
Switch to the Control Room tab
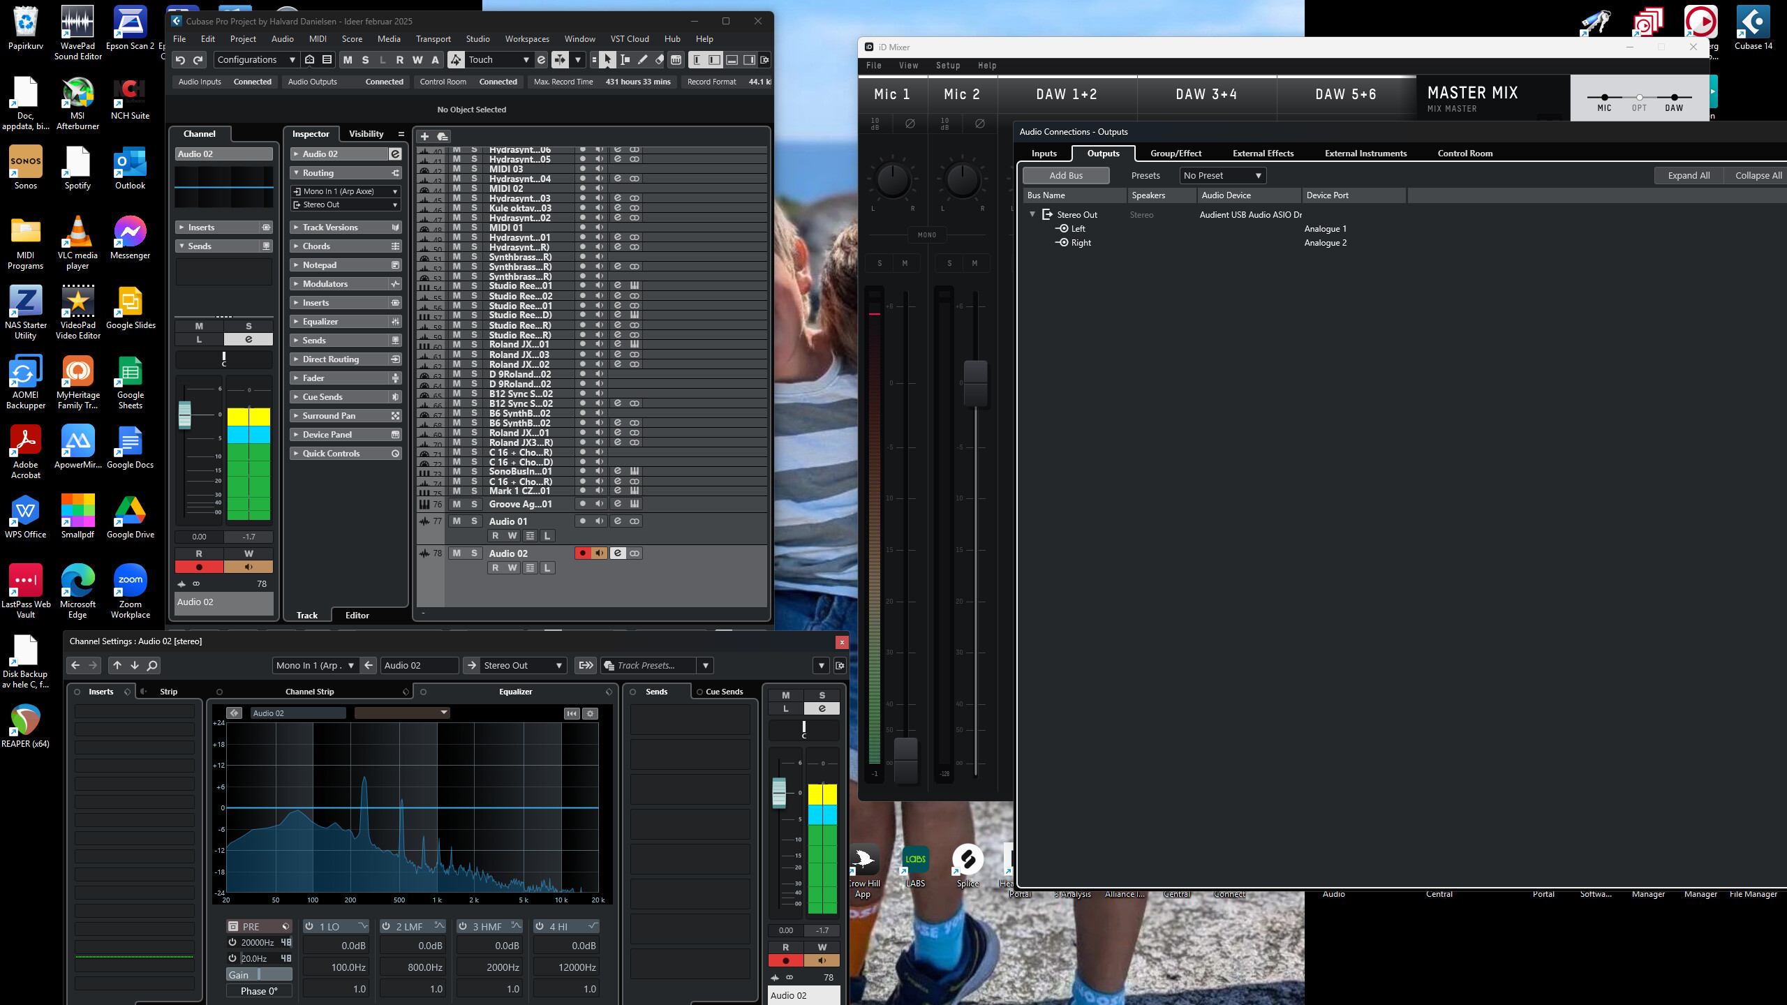tap(1465, 154)
